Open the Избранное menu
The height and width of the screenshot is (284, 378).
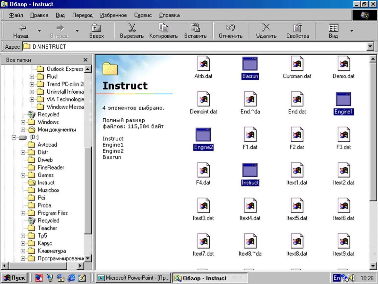click(113, 15)
